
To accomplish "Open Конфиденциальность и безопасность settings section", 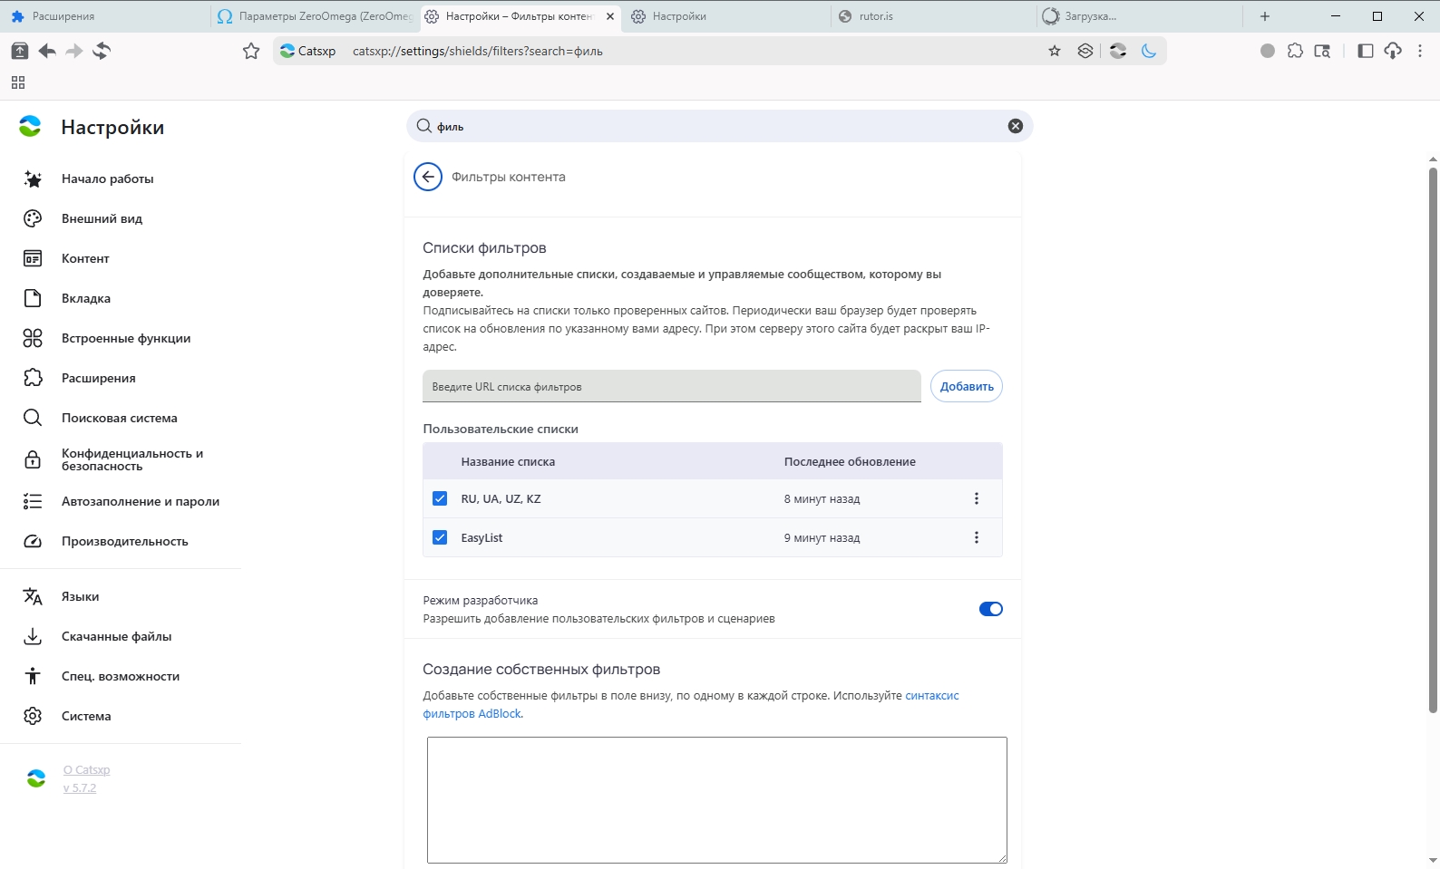I will (132, 459).
